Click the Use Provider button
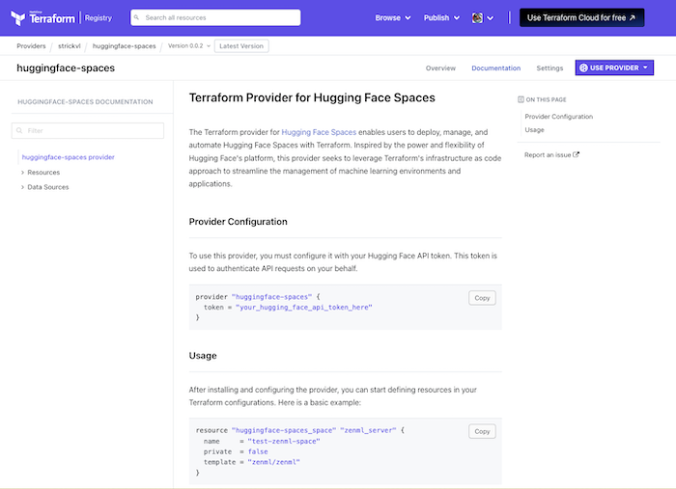Screen dimensions: 676x489 pyautogui.click(x=613, y=68)
